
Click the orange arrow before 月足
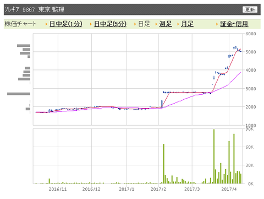pos(178,24)
